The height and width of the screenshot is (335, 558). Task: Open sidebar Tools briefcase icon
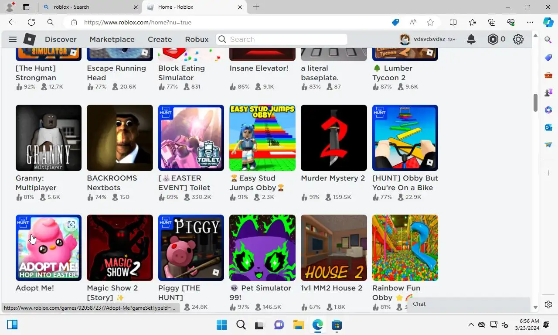pos(548,75)
